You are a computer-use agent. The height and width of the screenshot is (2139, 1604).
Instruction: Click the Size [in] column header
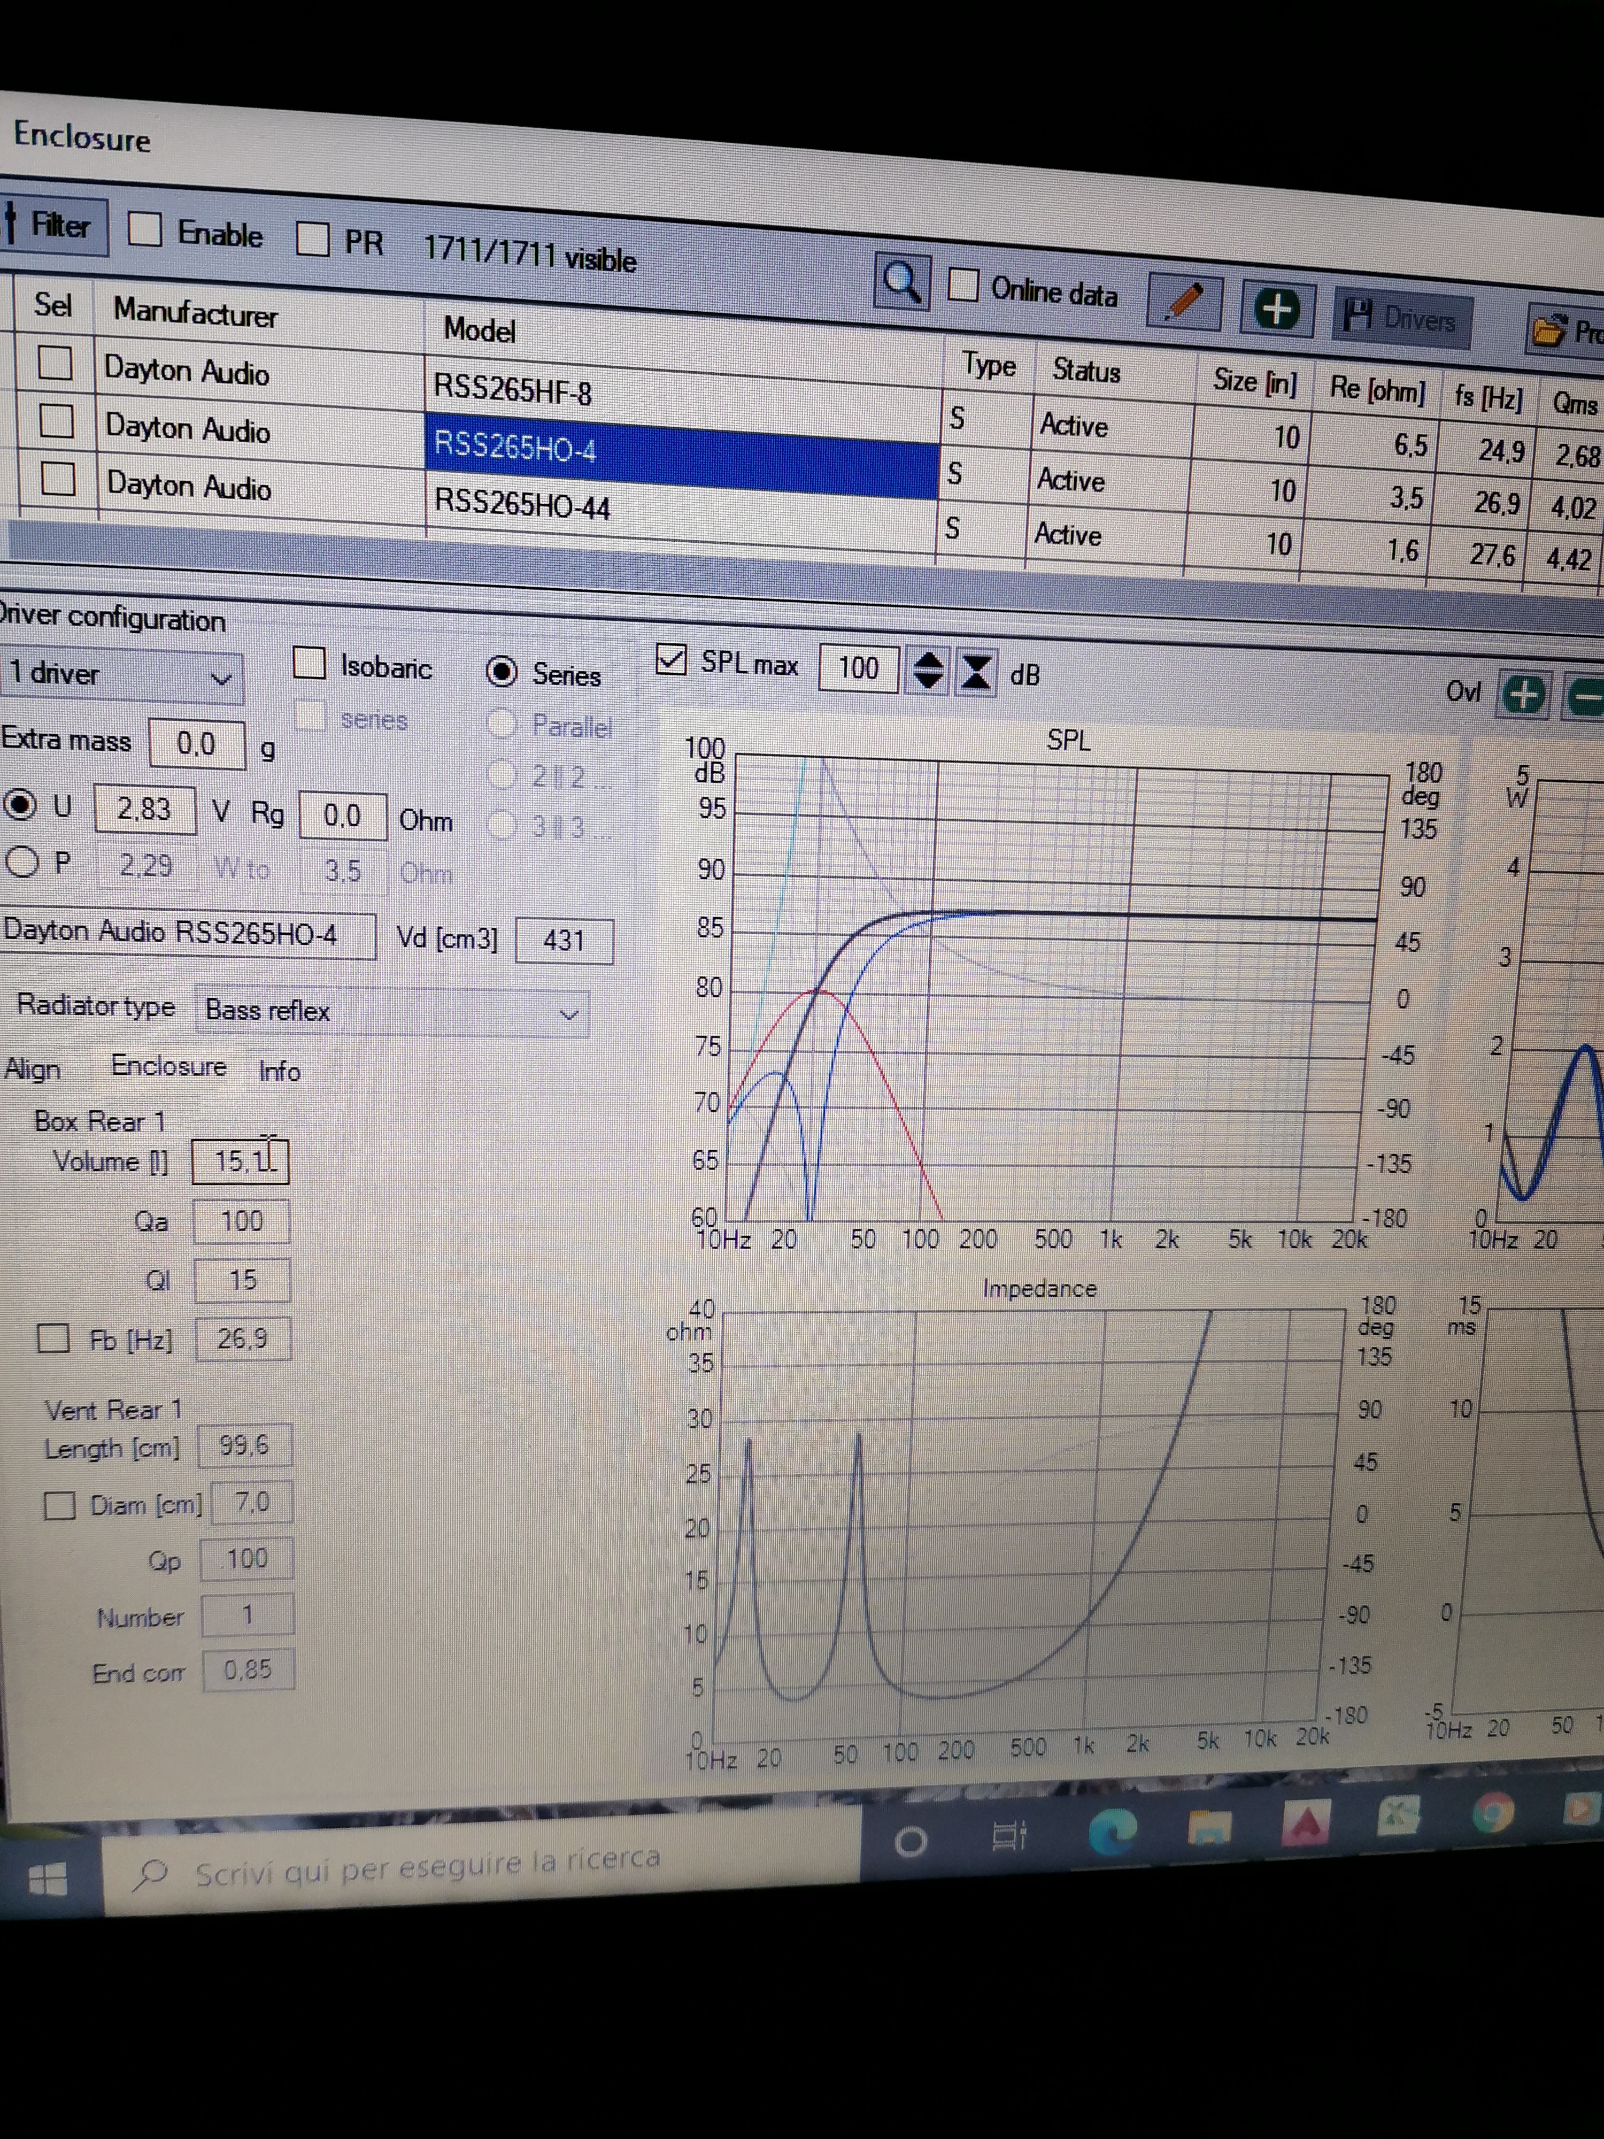coord(1254,381)
